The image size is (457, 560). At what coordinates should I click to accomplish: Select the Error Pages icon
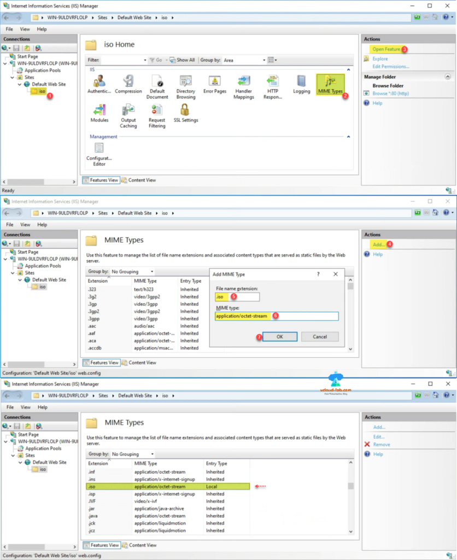pyautogui.click(x=215, y=84)
